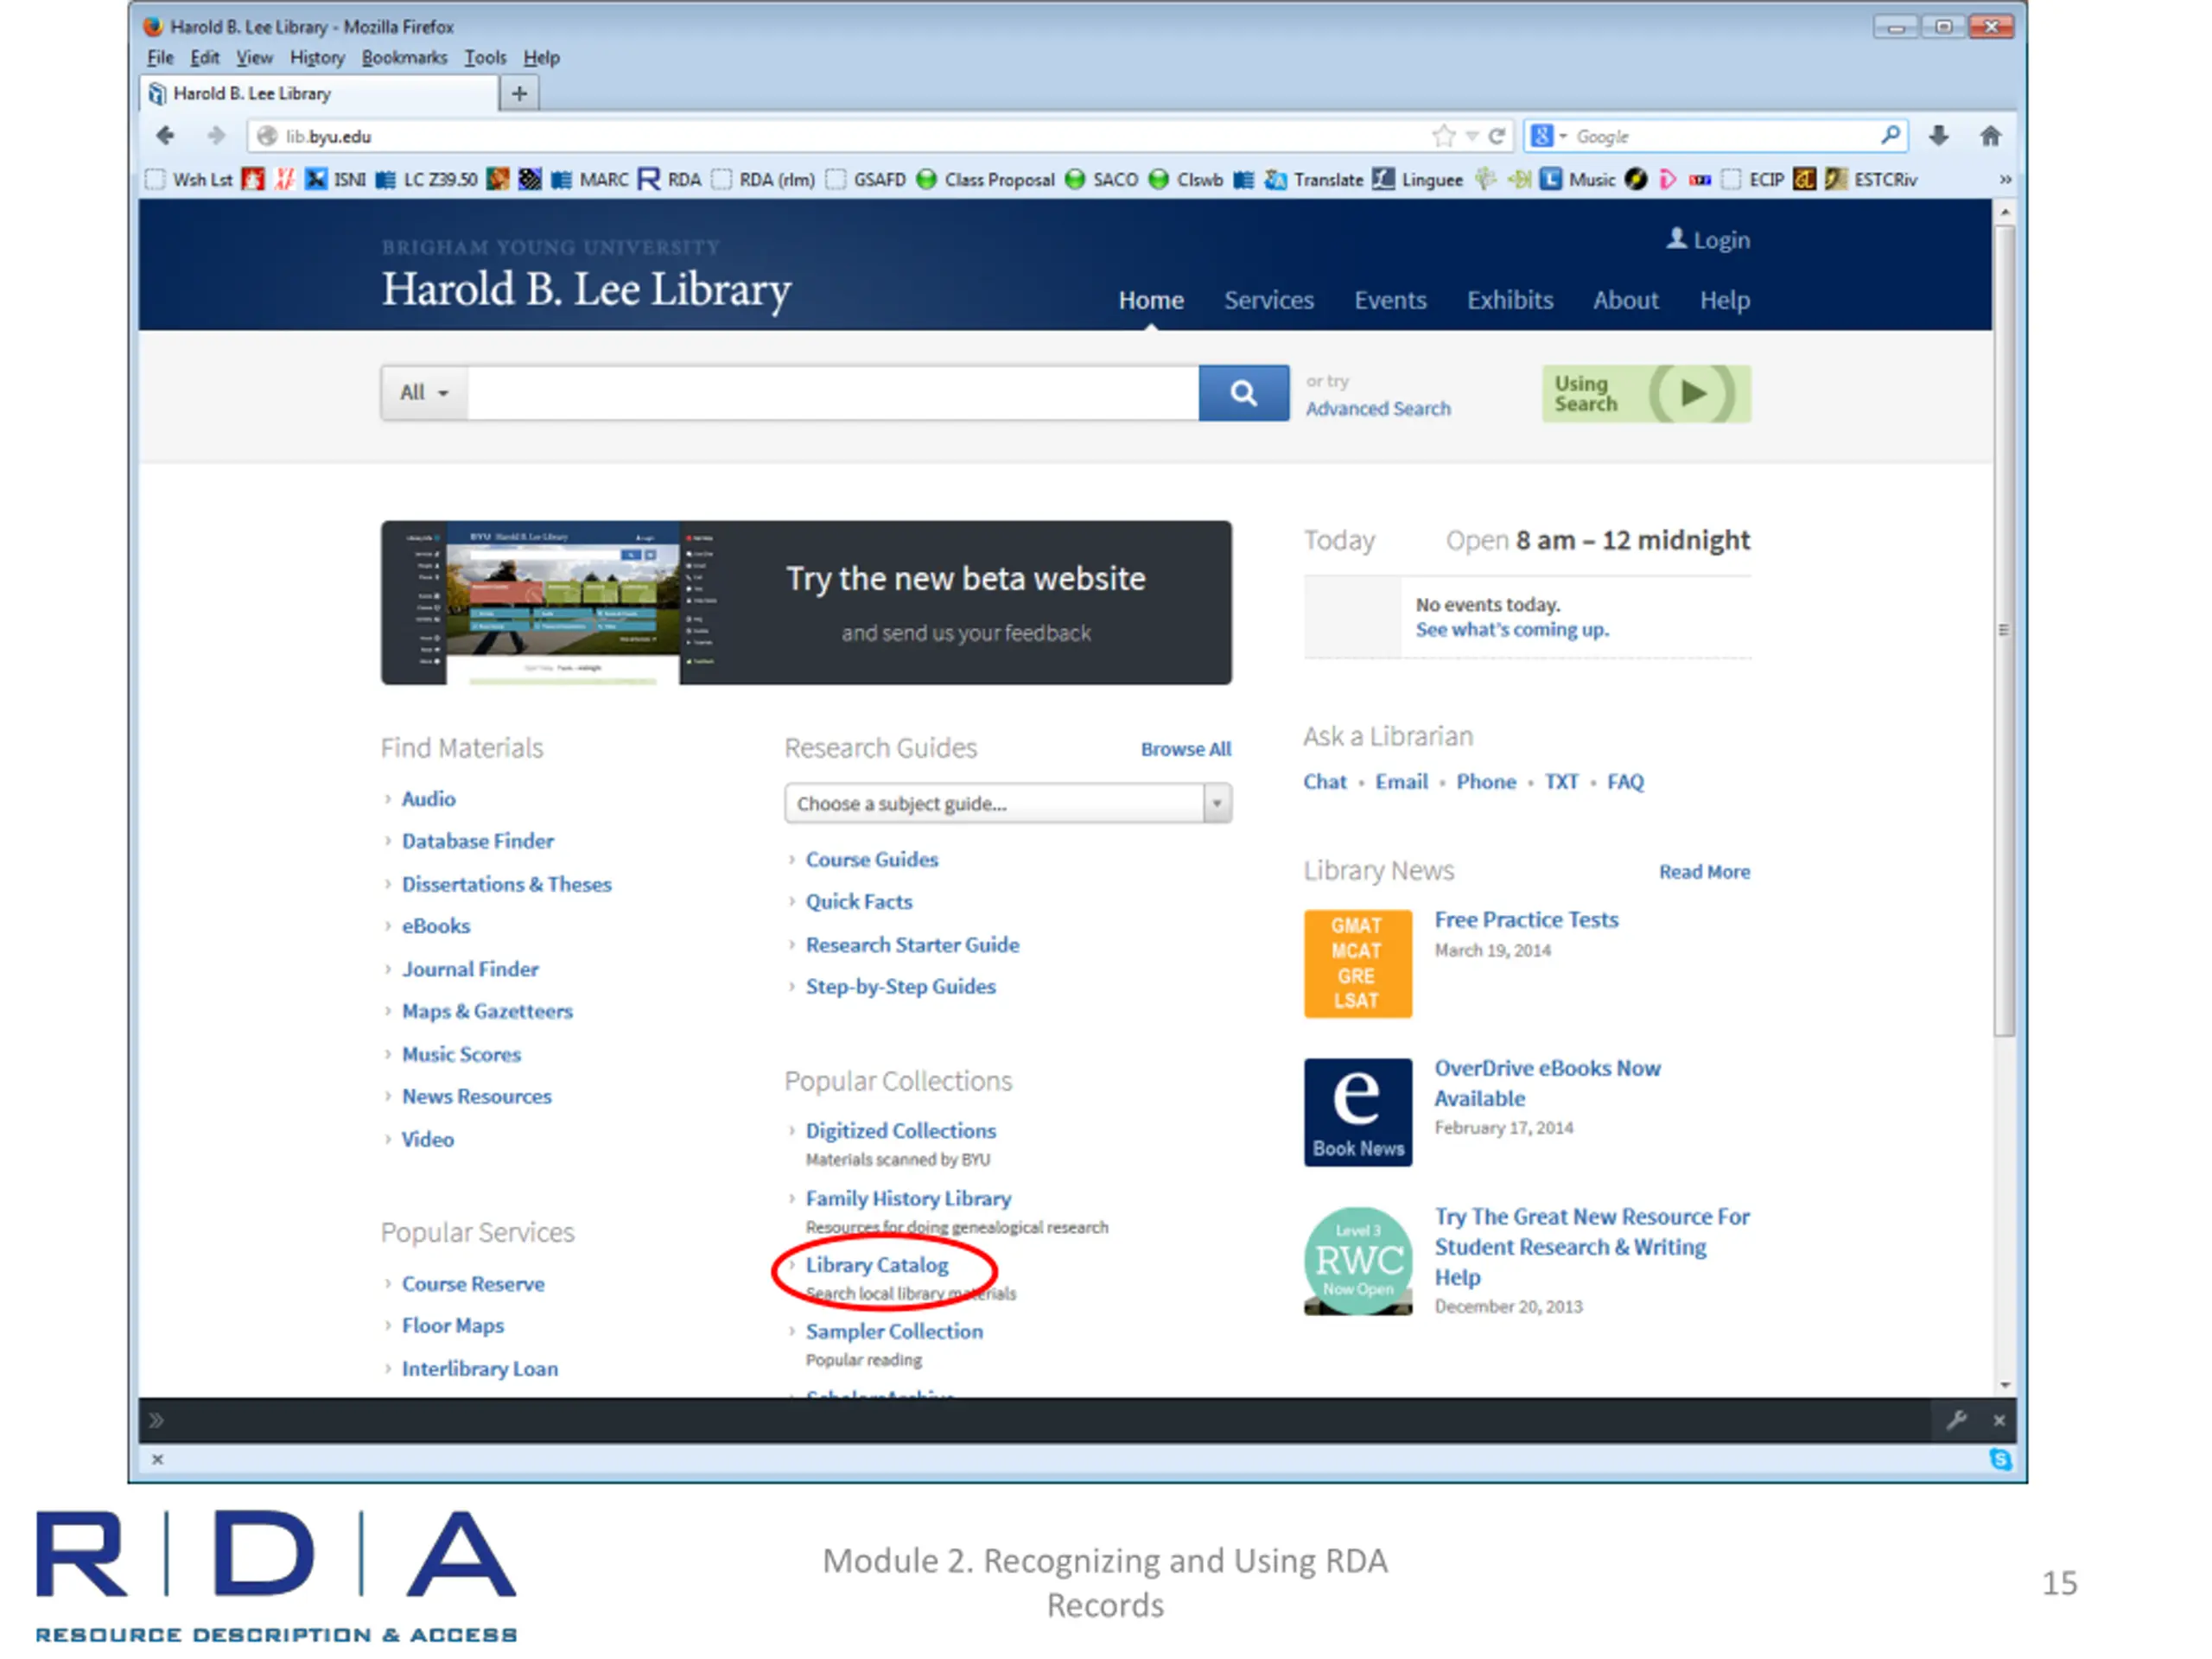Click Browse All research guides
The image size is (2212, 1659).
1185,749
